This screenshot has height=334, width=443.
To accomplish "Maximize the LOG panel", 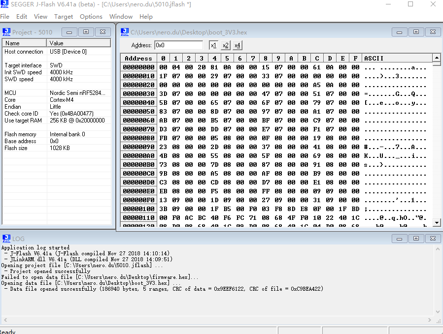I will coord(416,239).
